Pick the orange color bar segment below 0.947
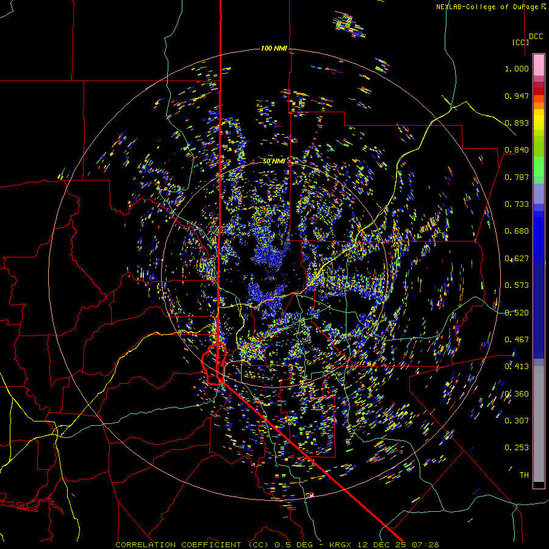Screen dimensions: 549x549 click(x=539, y=102)
